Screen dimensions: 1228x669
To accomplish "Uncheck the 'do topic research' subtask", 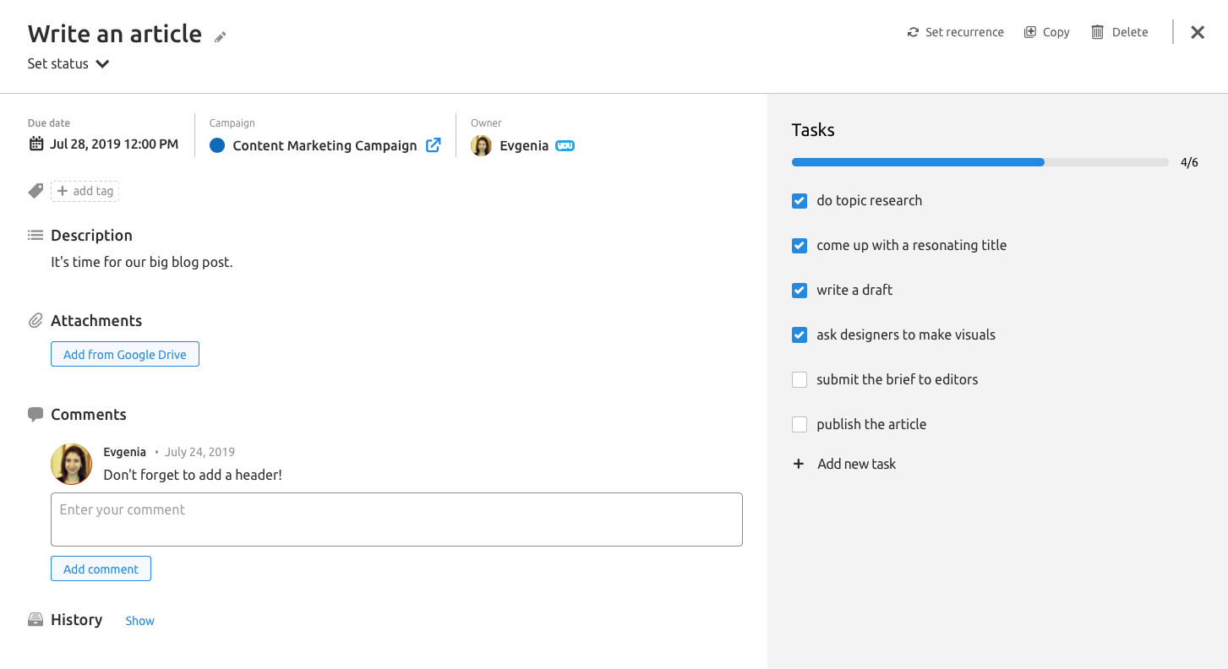I will pos(800,201).
